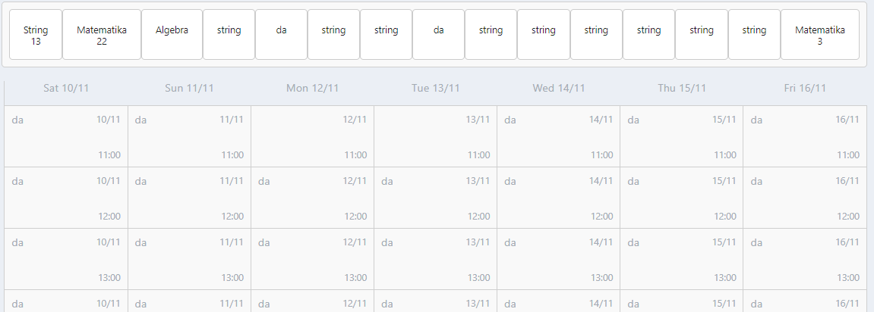Click the first 'da' card in top row

click(281, 35)
